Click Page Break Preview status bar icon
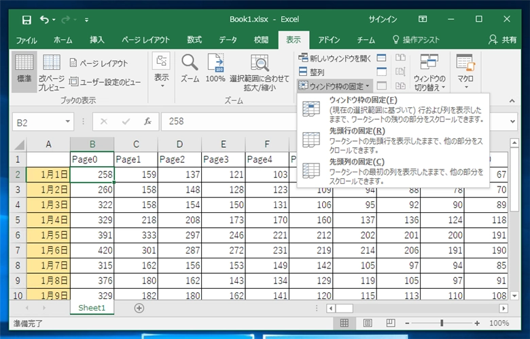 pos(391,323)
